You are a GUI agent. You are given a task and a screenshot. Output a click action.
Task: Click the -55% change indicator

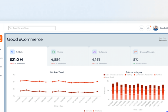click(12, 63)
